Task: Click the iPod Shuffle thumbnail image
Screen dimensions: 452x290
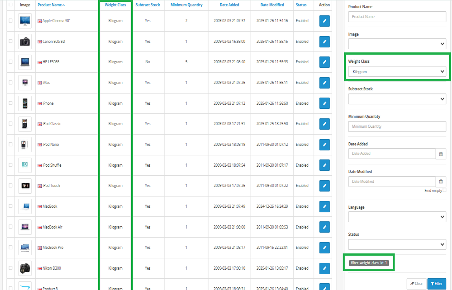Action: pyautogui.click(x=25, y=165)
